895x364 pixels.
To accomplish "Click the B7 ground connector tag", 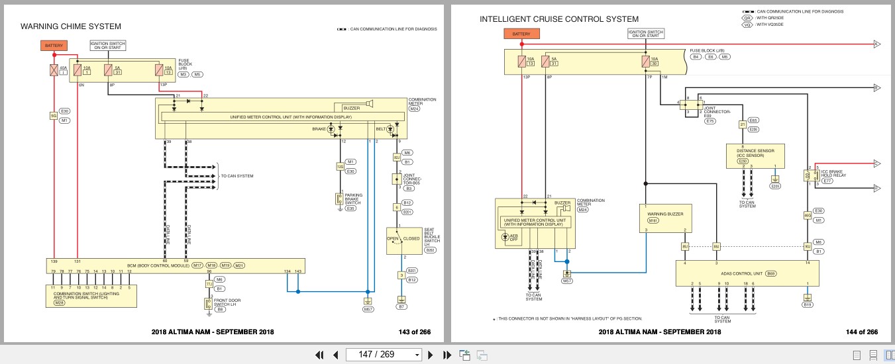I will (401, 308).
